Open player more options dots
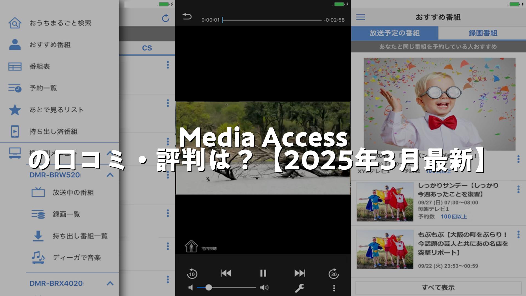The height and width of the screenshot is (296, 526). (334, 288)
